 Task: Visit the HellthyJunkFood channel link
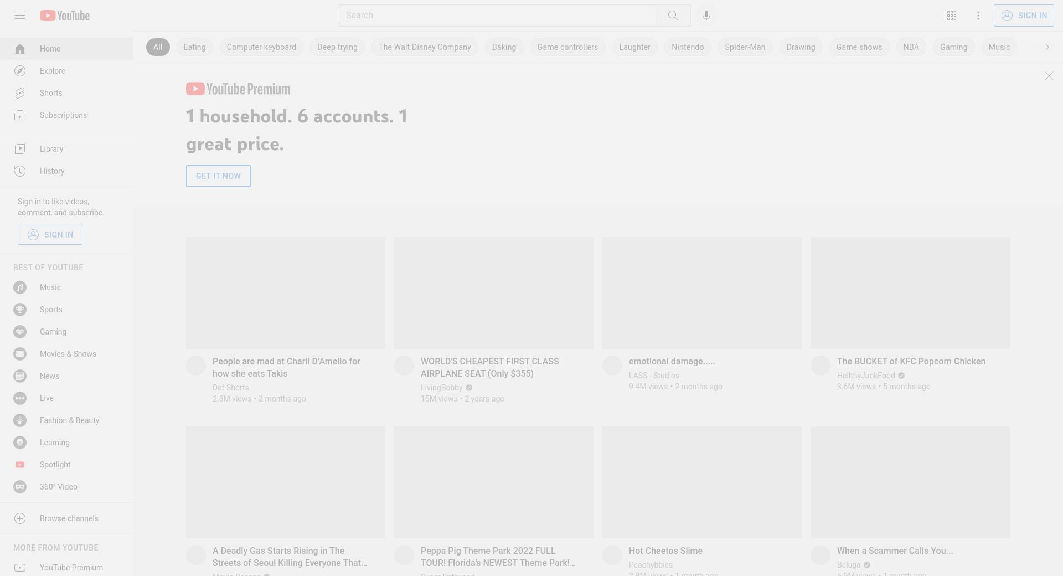coord(866,376)
